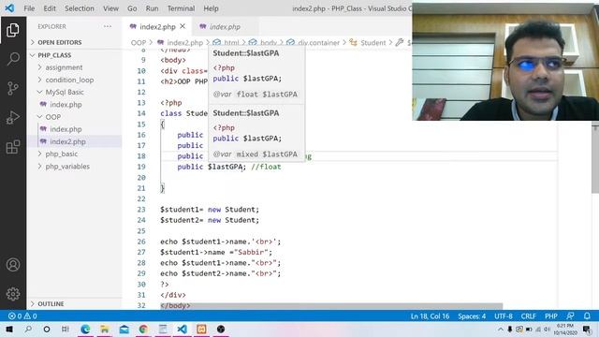Open the Extensions view

point(13,147)
